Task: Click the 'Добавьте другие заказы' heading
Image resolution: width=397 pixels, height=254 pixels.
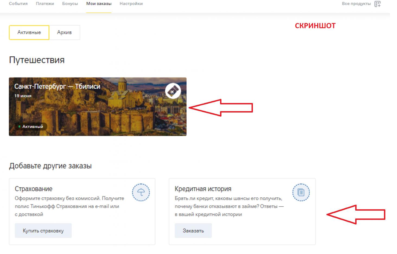Action: click(50, 166)
